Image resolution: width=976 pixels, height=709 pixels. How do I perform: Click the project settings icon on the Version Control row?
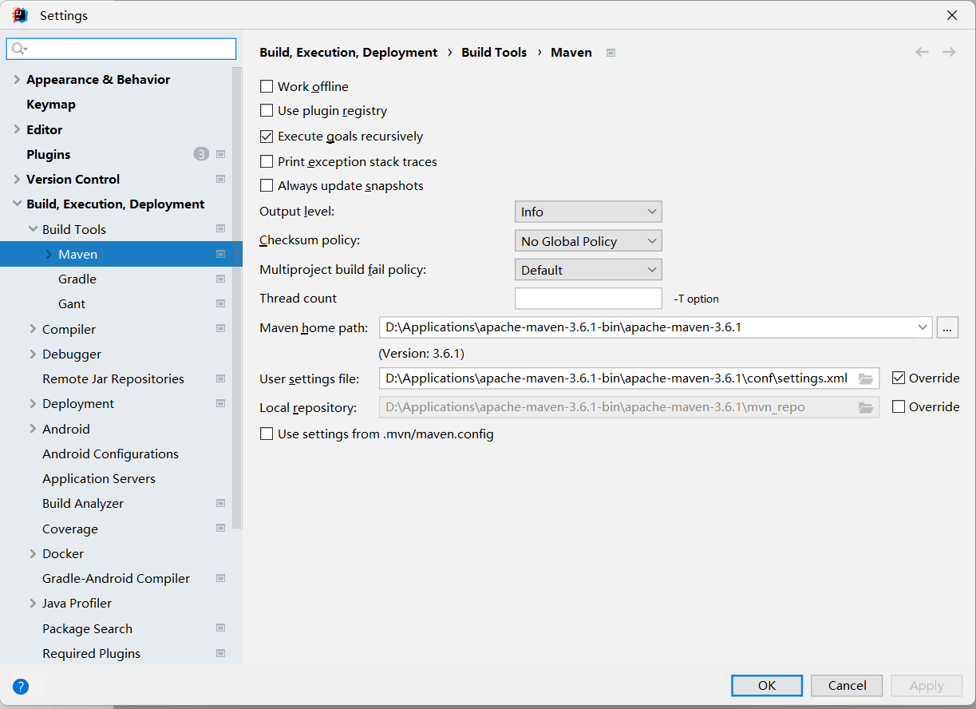[221, 179]
